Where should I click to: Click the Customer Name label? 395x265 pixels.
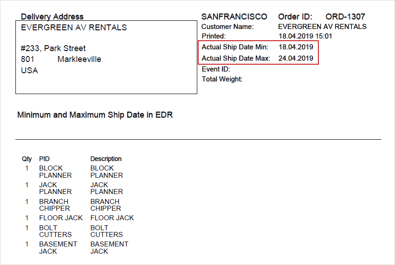(228, 27)
